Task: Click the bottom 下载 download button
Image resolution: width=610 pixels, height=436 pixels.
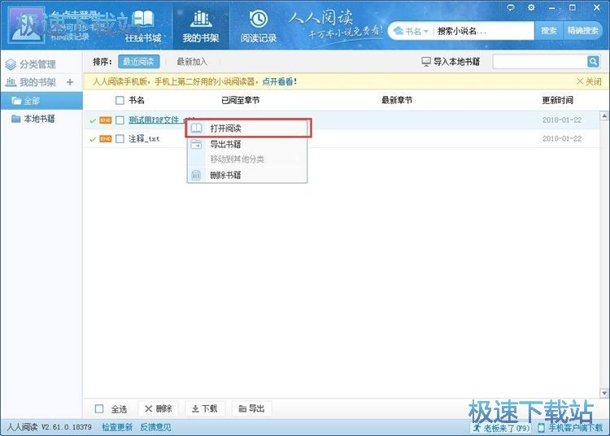Action: (x=205, y=409)
